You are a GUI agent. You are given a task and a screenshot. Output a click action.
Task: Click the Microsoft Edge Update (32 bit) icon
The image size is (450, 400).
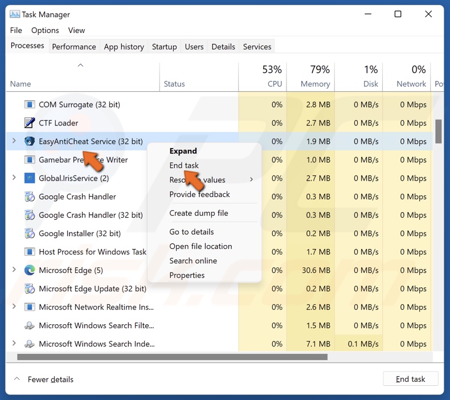click(30, 288)
